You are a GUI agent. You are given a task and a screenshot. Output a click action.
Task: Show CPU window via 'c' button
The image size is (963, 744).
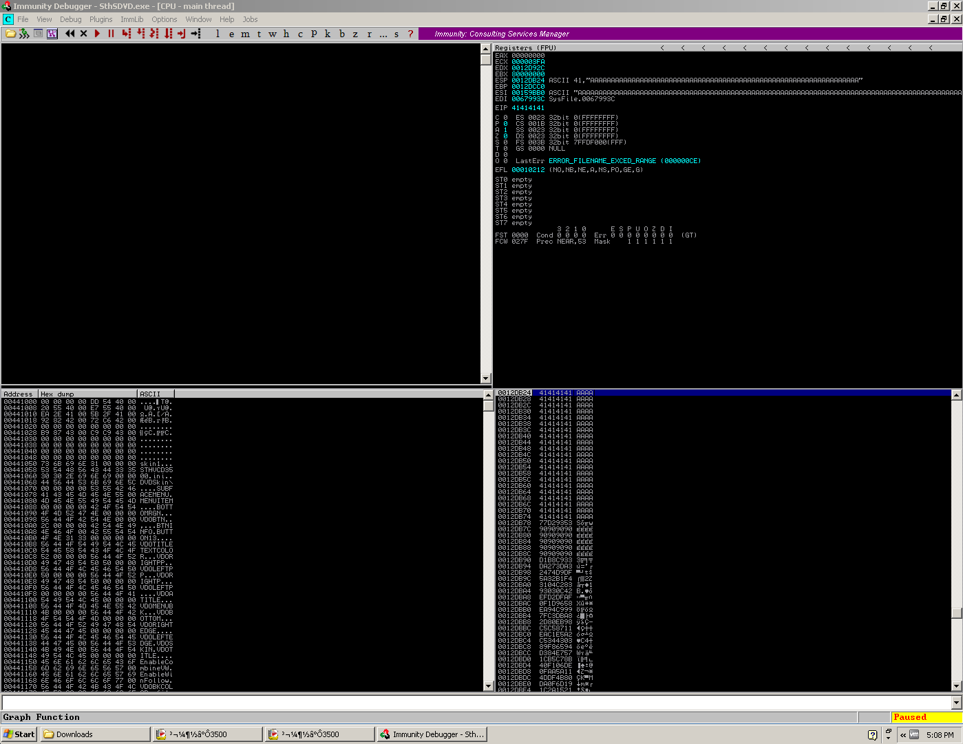tap(300, 33)
